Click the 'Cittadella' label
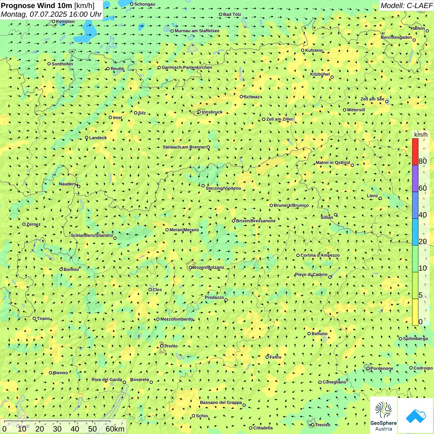The image size is (434, 434). [263, 428]
